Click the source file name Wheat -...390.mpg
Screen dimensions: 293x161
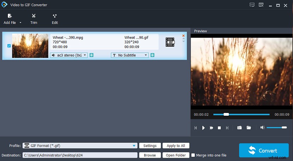[68, 38]
